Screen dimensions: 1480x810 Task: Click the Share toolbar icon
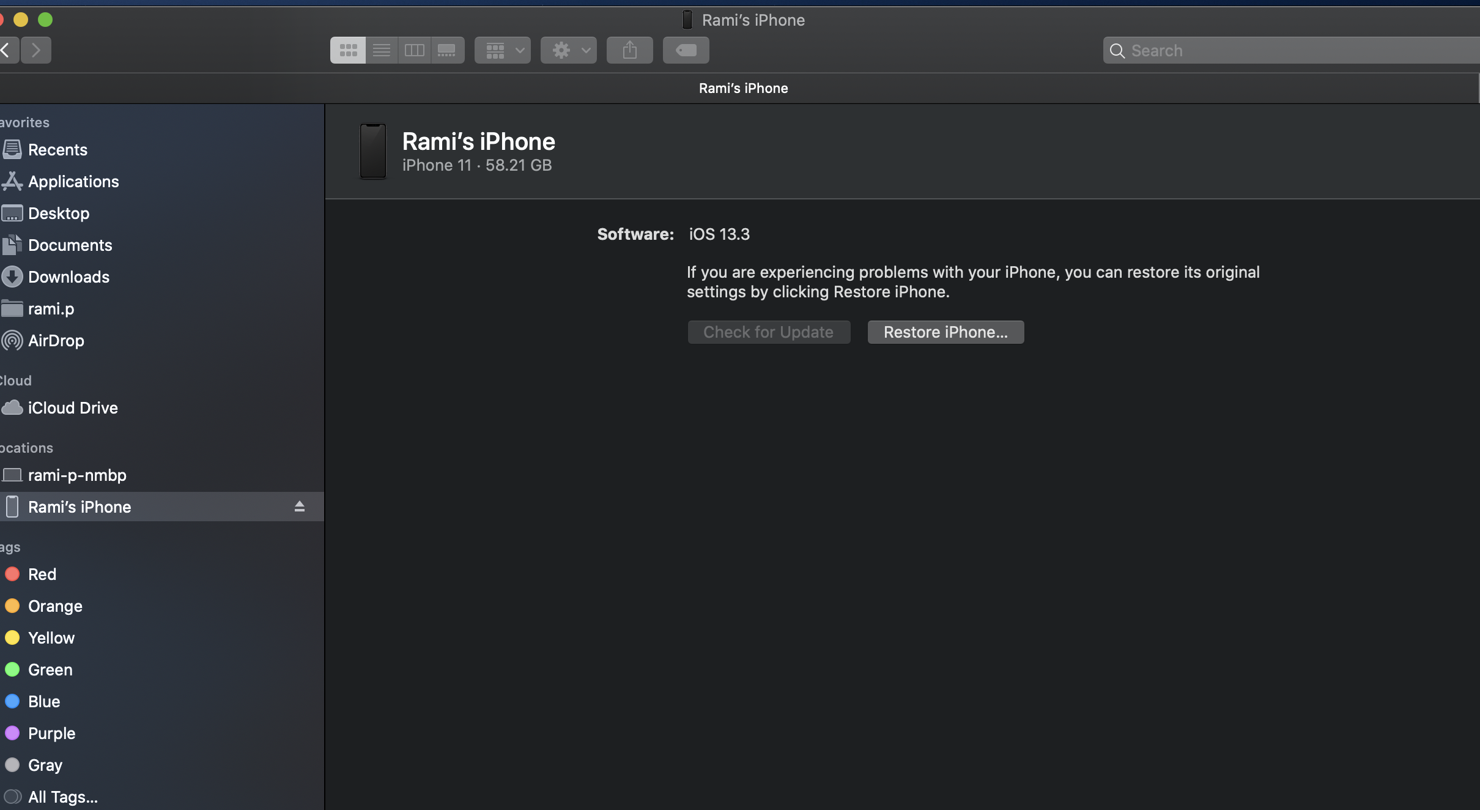point(629,50)
